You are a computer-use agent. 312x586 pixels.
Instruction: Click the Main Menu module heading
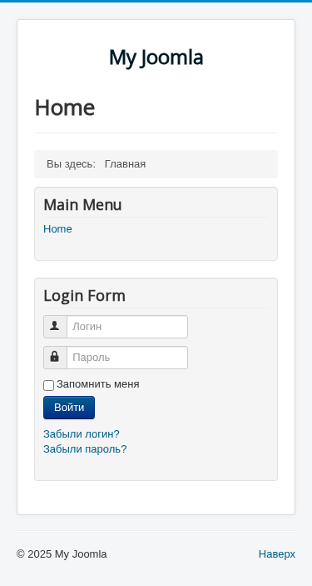pyautogui.click(x=82, y=205)
